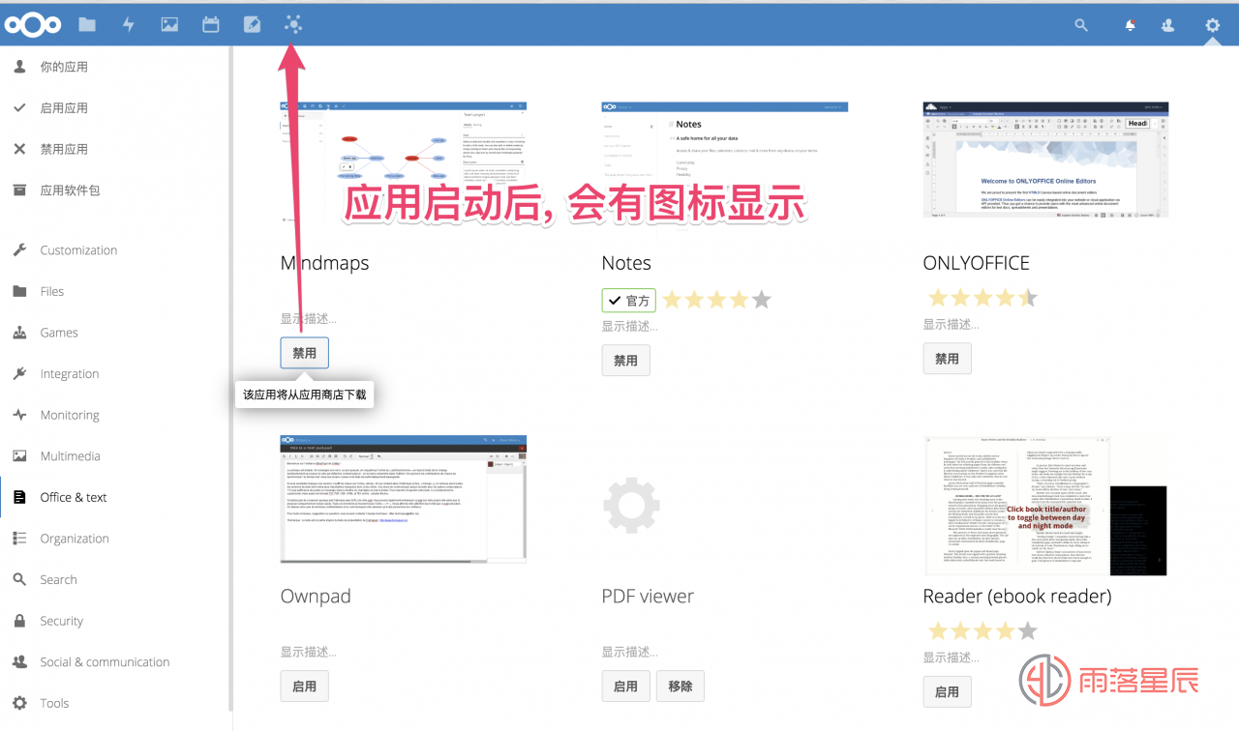Select 你的应用 in sidebar
This screenshot has height=731, width=1239.
pyautogui.click(x=64, y=67)
